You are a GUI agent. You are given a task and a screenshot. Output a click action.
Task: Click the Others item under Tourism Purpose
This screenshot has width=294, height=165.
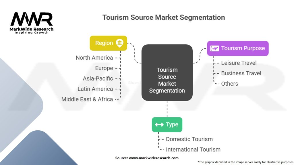pyautogui.click(x=229, y=84)
